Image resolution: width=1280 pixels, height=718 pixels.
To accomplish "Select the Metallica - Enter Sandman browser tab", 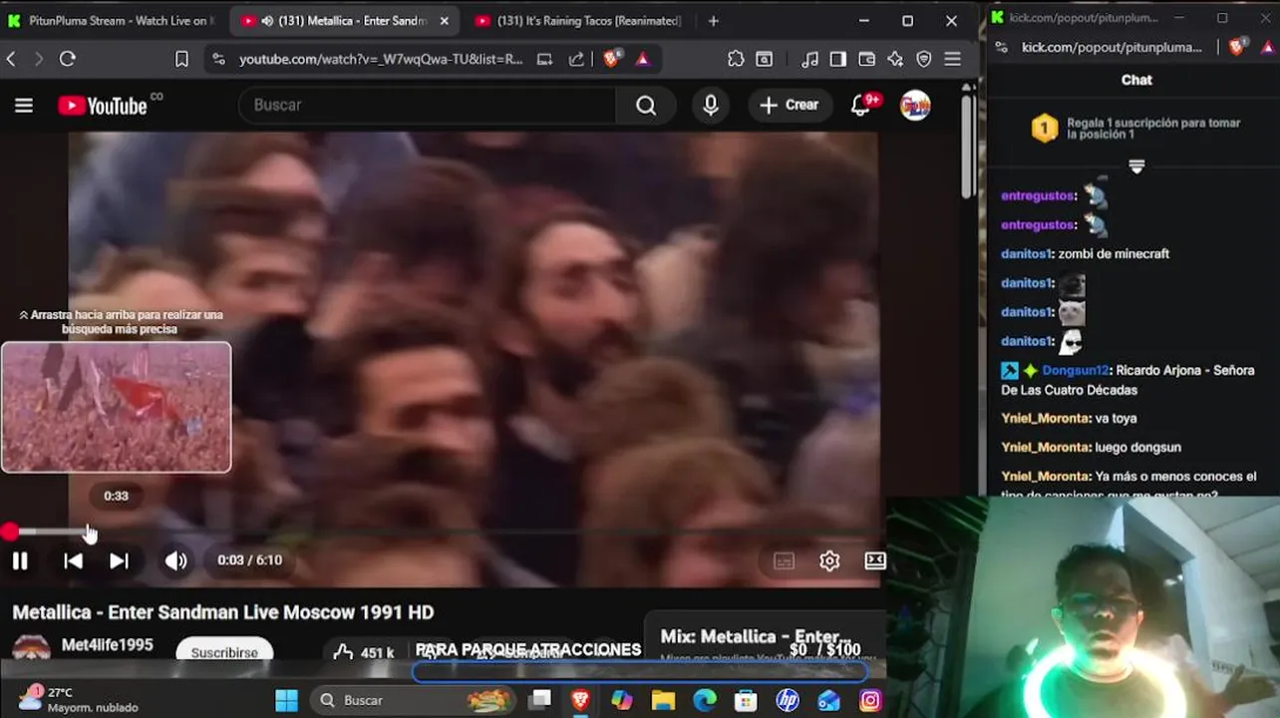I will pyautogui.click(x=344, y=21).
